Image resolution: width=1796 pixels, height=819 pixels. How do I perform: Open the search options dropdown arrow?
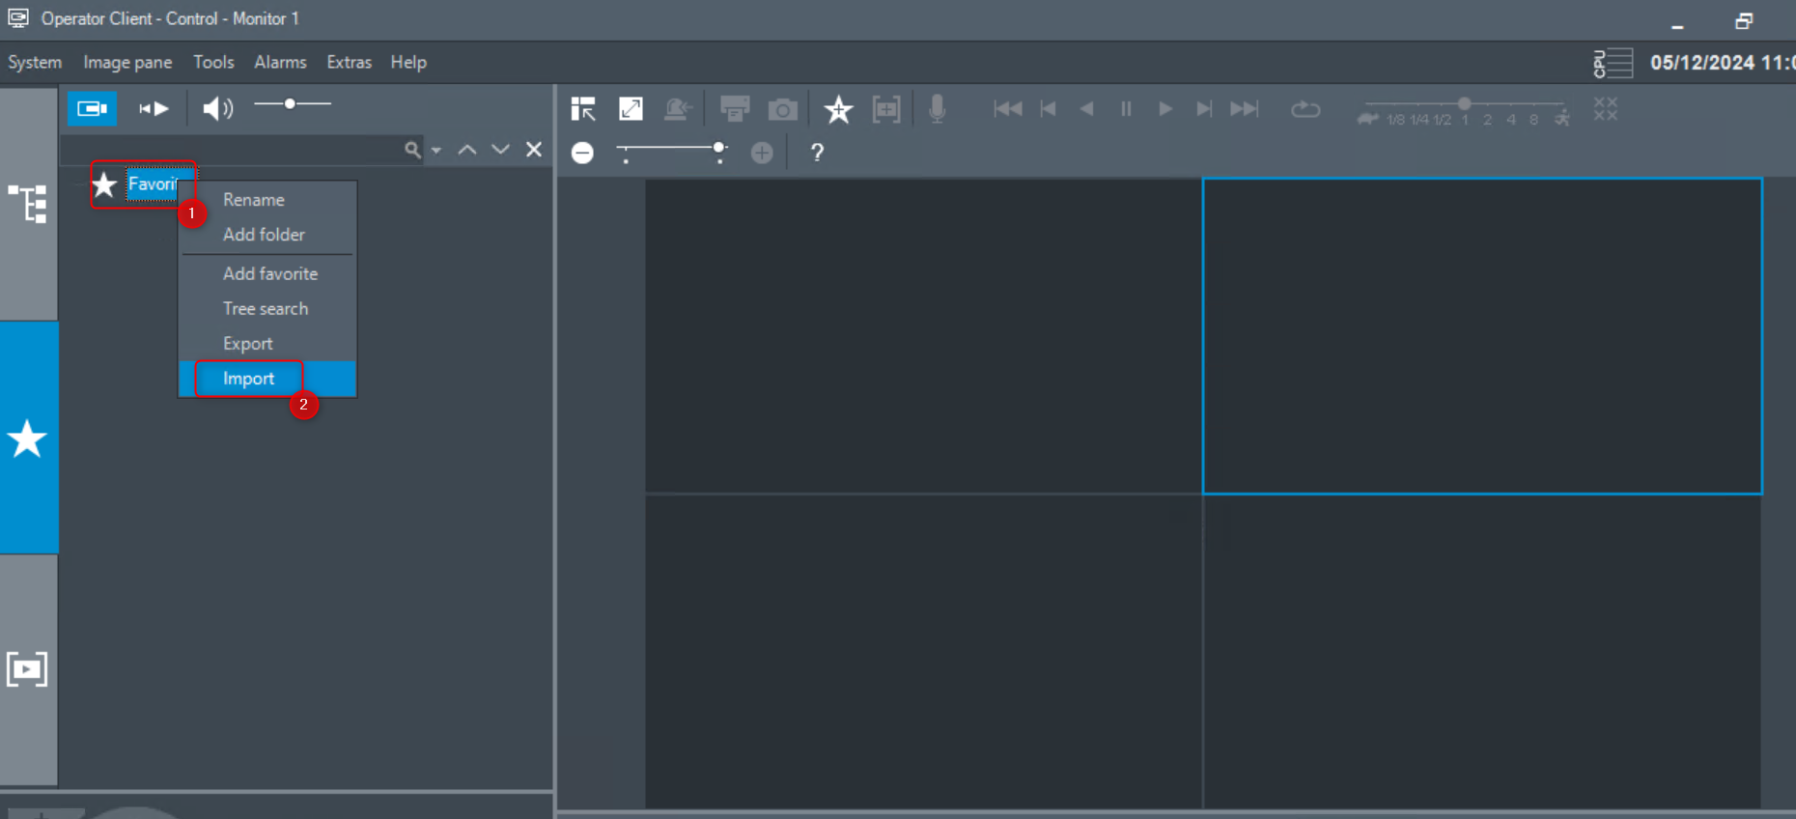pyautogui.click(x=436, y=151)
